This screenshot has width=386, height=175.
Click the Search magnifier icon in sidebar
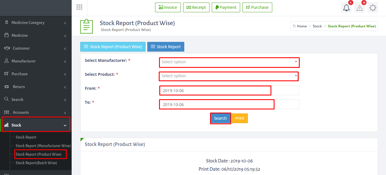click(x=6, y=99)
